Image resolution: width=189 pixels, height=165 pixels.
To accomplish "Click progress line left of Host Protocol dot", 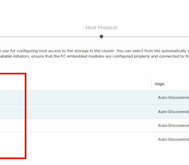I will tap(49, 37).
